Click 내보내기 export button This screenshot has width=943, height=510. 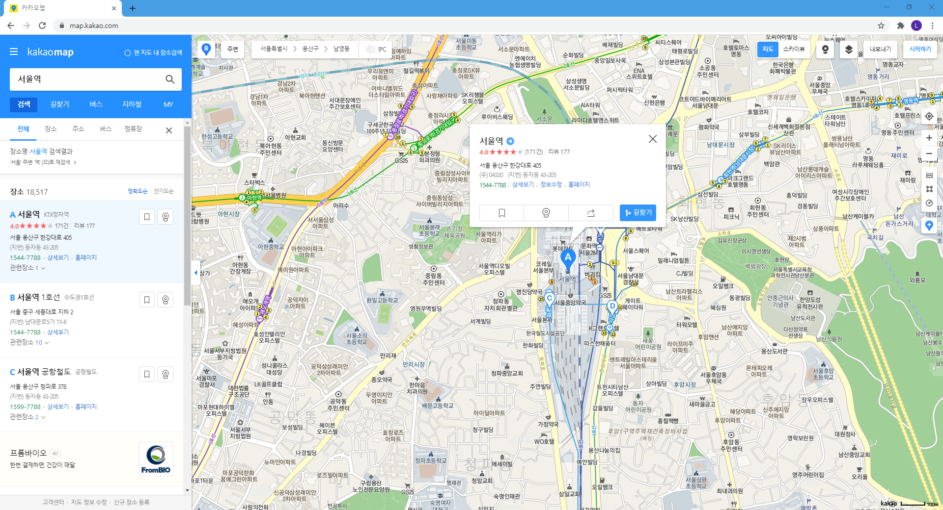(x=880, y=49)
